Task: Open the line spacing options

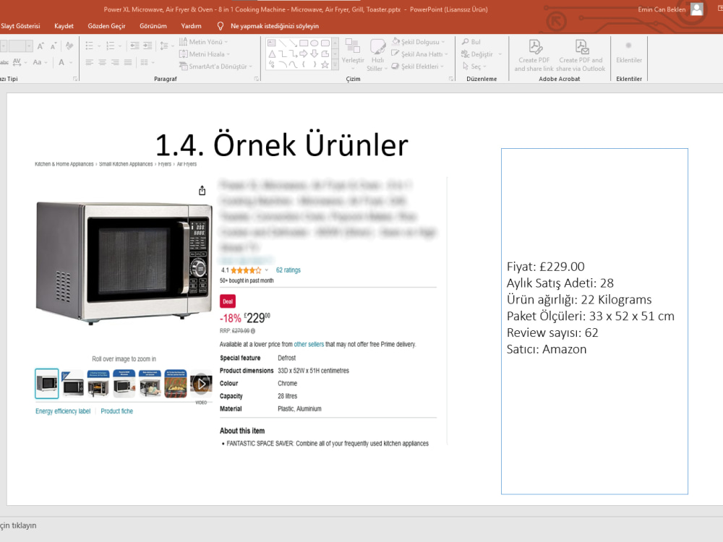Action: coord(166,46)
